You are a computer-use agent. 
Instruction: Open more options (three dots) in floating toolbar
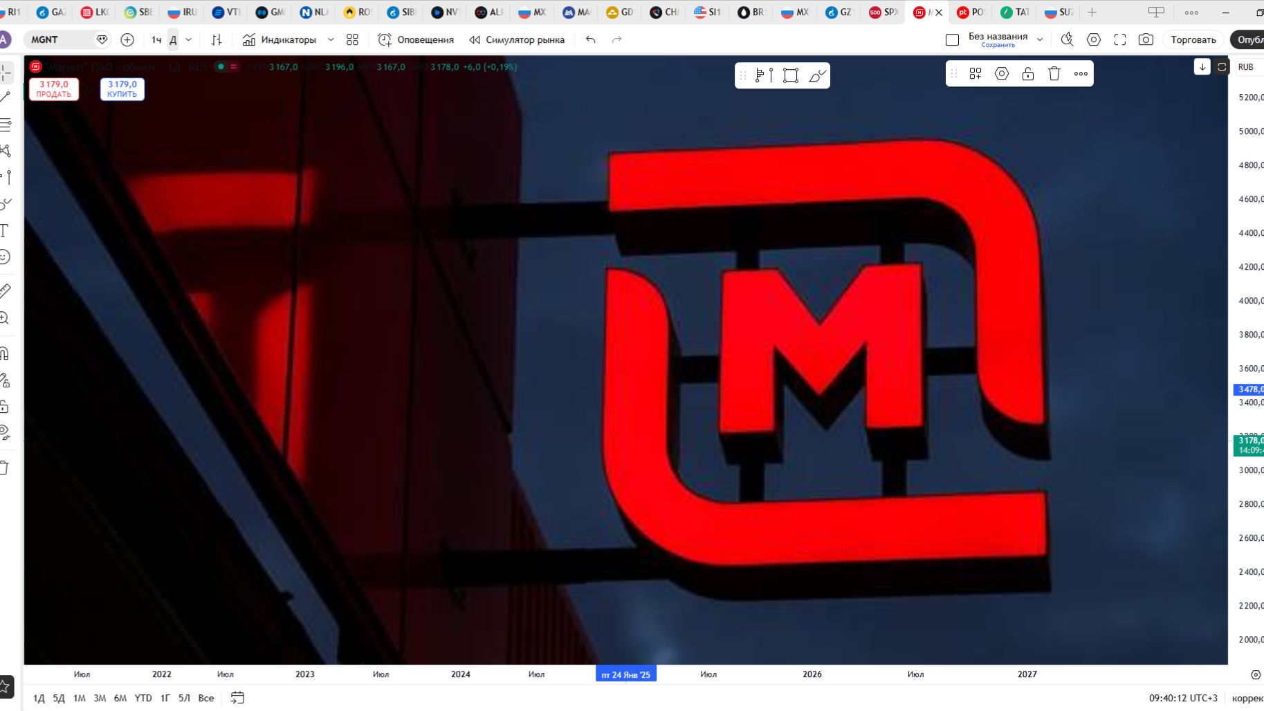1081,73
